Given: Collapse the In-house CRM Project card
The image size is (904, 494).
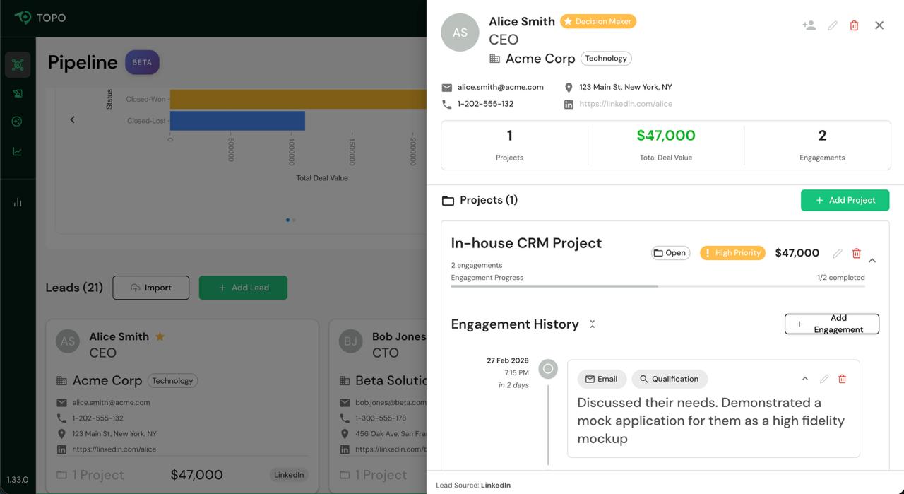Looking at the screenshot, I should pos(872,260).
